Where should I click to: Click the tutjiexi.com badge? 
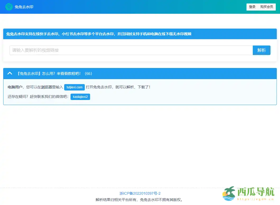[74, 87]
